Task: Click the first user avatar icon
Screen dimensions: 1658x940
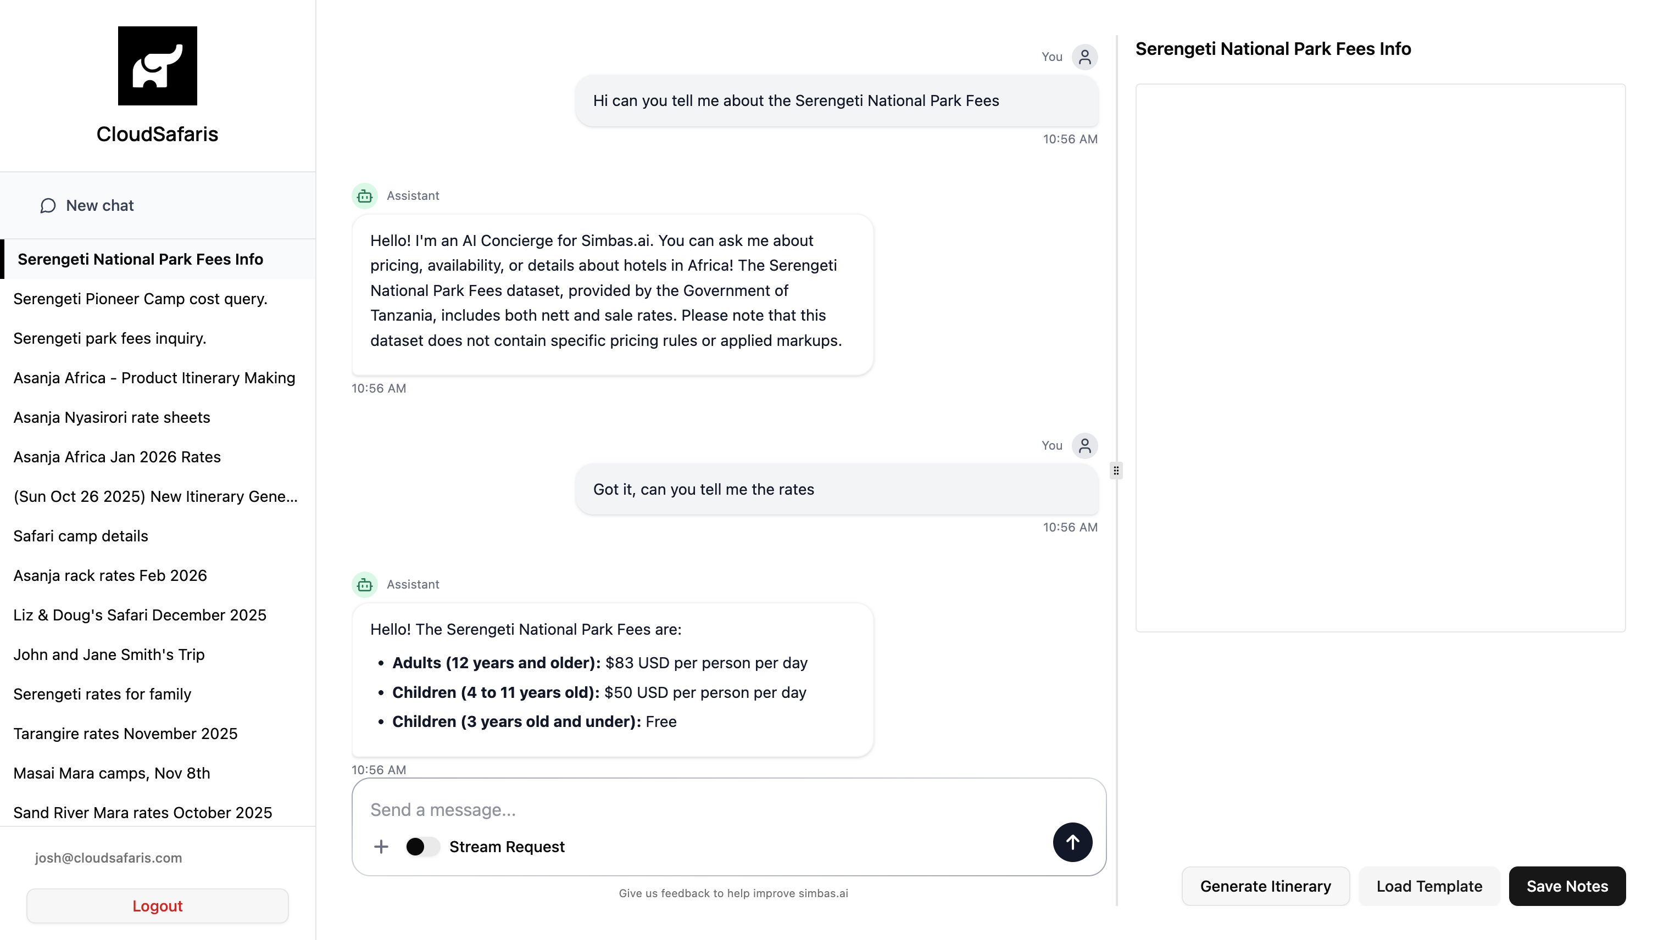Action: pyautogui.click(x=1084, y=57)
